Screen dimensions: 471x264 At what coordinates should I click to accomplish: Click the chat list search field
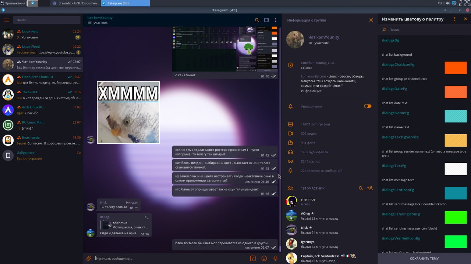[x=47, y=20]
